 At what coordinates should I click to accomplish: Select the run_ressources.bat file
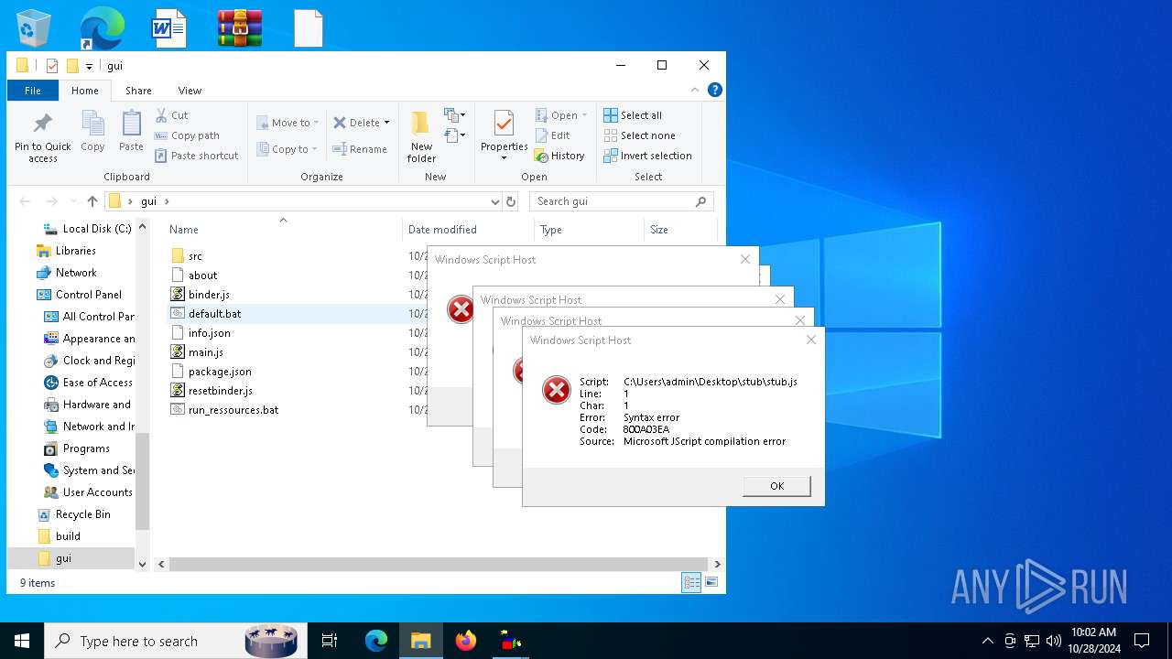(x=233, y=410)
